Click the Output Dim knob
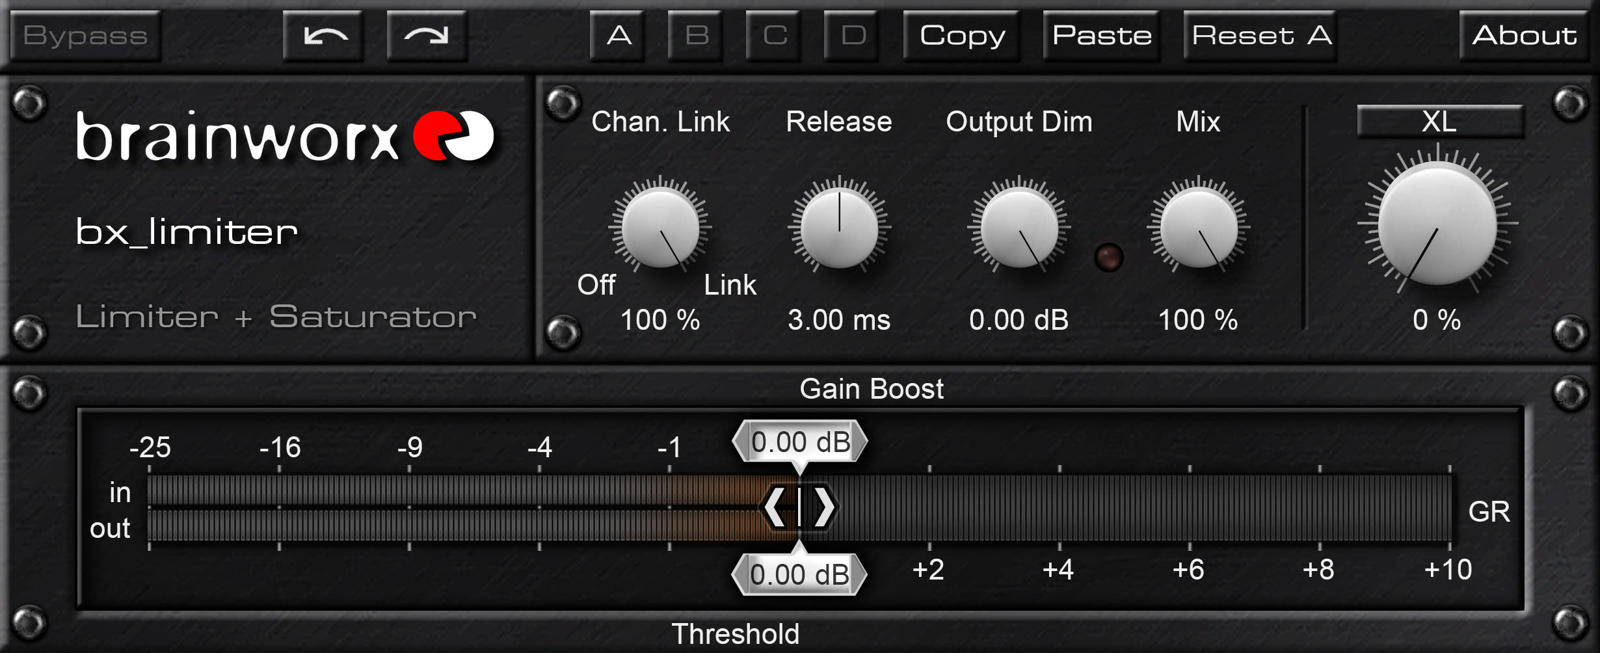The width and height of the screenshot is (1600, 653). [1019, 227]
